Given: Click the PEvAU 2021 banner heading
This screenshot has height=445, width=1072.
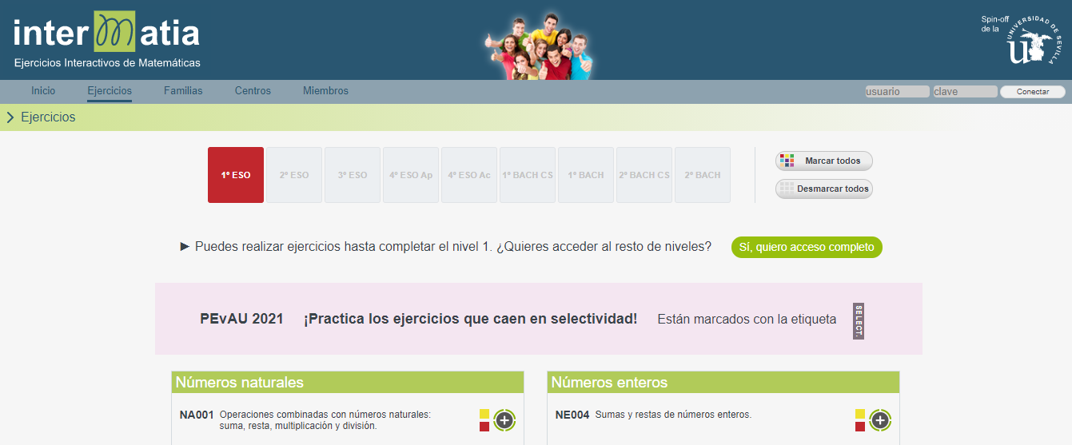Looking at the screenshot, I should (x=241, y=319).
